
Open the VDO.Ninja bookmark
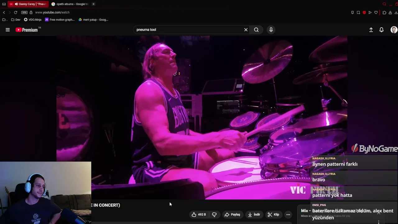(x=33, y=20)
